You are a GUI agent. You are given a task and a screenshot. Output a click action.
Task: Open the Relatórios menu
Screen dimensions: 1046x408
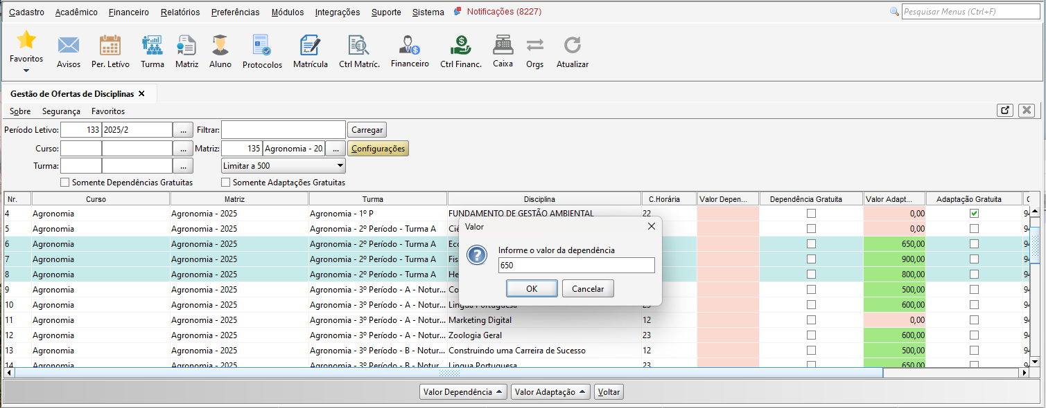pyautogui.click(x=180, y=12)
